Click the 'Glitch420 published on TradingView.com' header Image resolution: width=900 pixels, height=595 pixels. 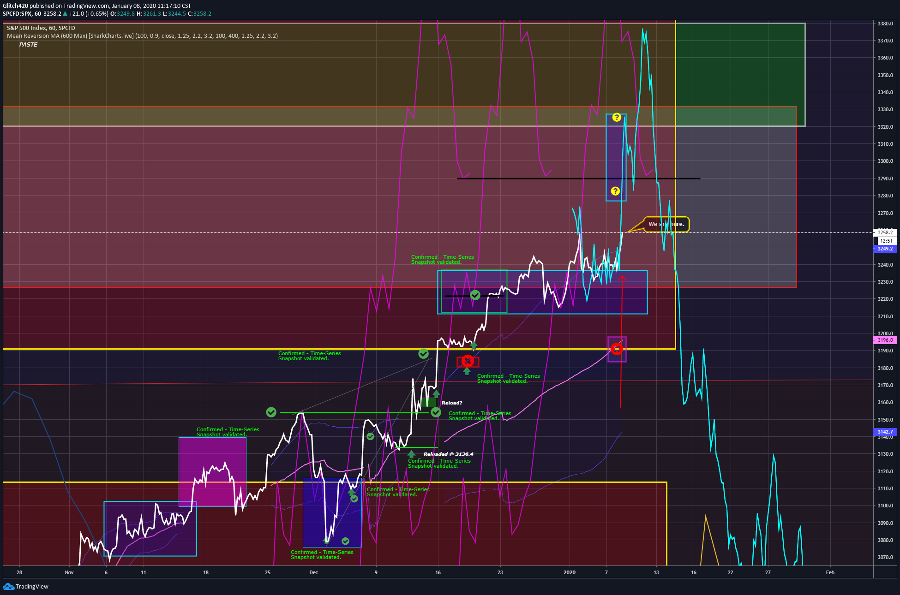[x=97, y=6]
